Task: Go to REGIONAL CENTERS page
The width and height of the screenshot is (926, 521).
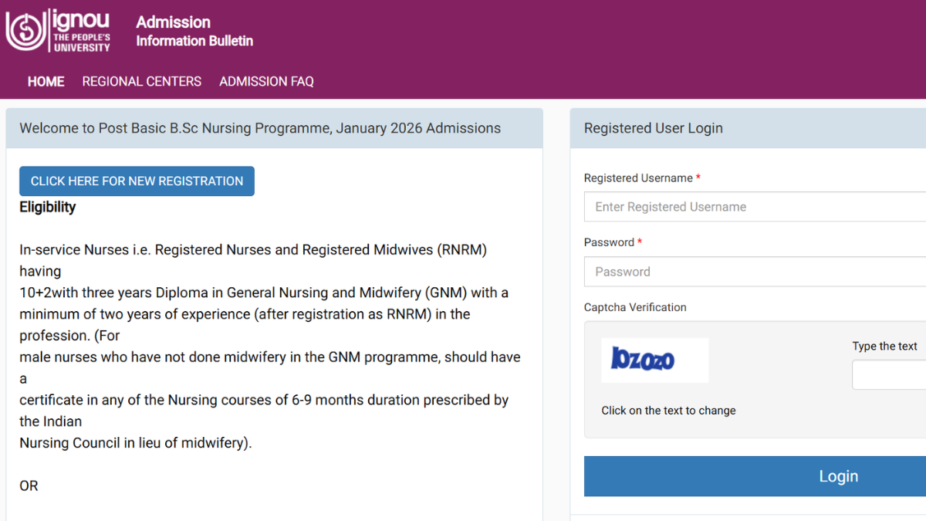Action: [141, 81]
